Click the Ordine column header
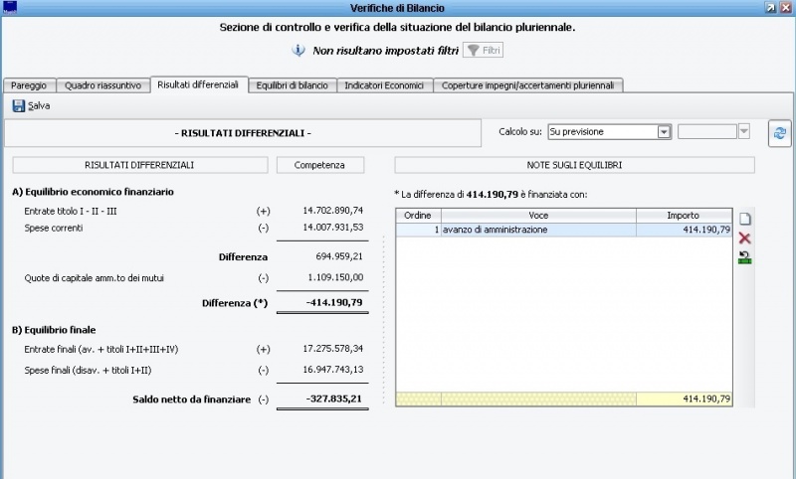Image resolution: width=796 pixels, height=479 pixels. 418,216
